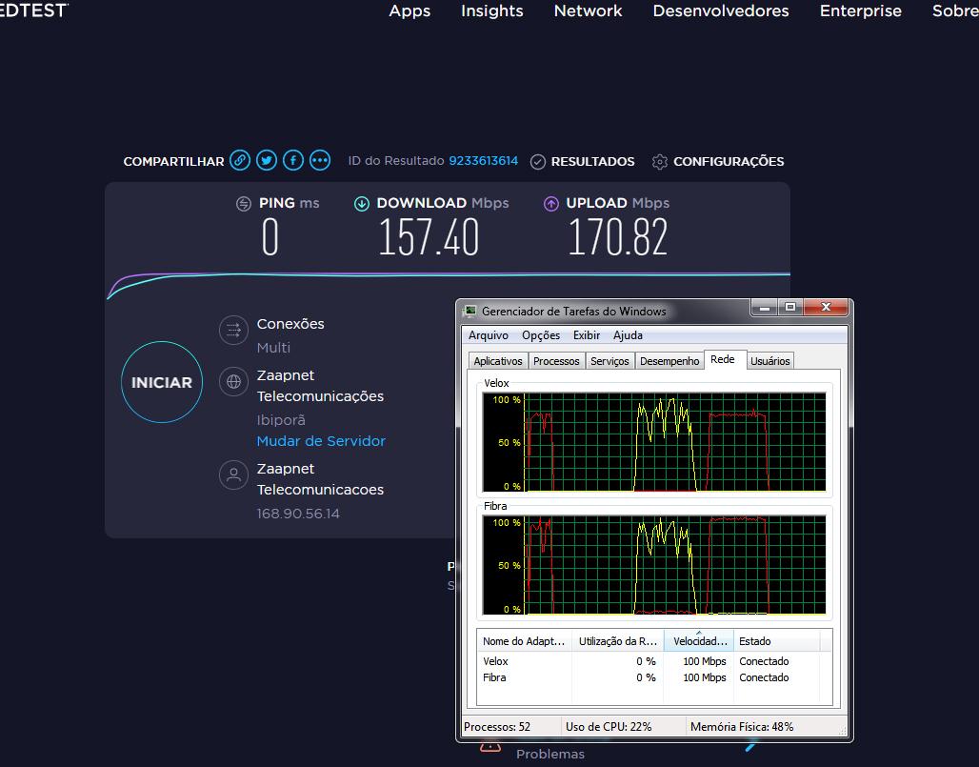Viewport: 979px width, 767px height.
Task: Open Arquivo menu in Task Manager
Action: click(489, 335)
